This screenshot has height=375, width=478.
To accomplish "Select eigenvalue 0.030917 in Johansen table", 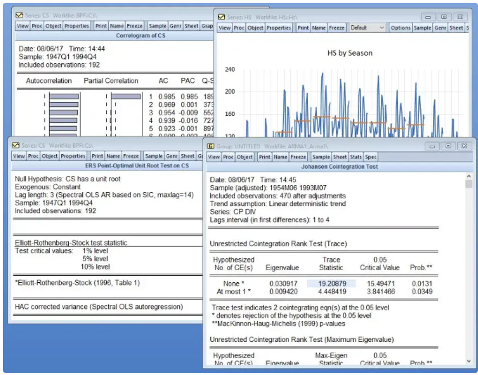I will [283, 284].
